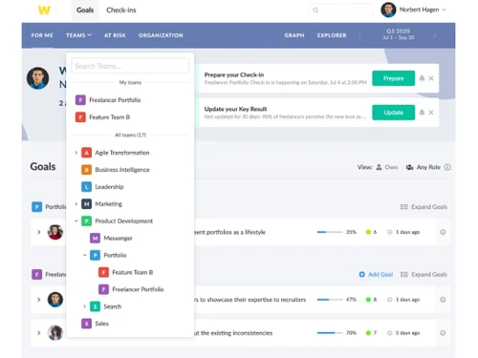The height and width of the screenshot is (358, 478).
Task: Collapse the Portfolio team in tree
Action: point(84,255)
